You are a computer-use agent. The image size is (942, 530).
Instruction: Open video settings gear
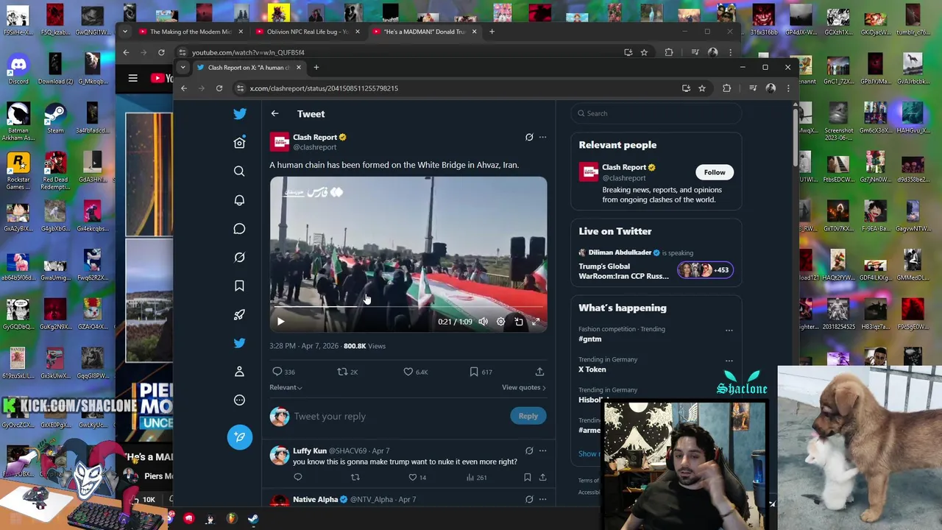tap(500, 322)
